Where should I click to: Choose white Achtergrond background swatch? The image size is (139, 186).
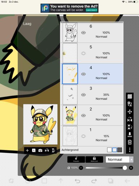109,150
